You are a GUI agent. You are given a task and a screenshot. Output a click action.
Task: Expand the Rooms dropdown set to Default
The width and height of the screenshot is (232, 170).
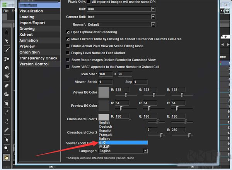[121, 24]
